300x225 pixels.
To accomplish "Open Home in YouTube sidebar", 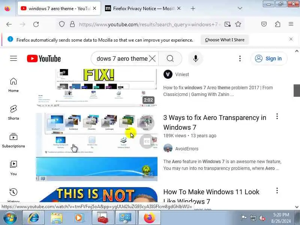I will (13, 85).
